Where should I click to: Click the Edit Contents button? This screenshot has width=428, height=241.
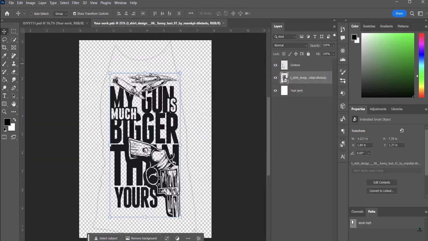[381, 182]
